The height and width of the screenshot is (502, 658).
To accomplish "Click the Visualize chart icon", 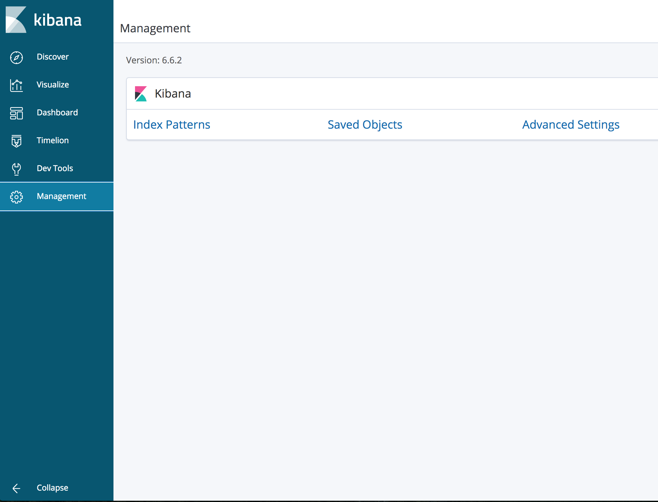I will 16,85.
